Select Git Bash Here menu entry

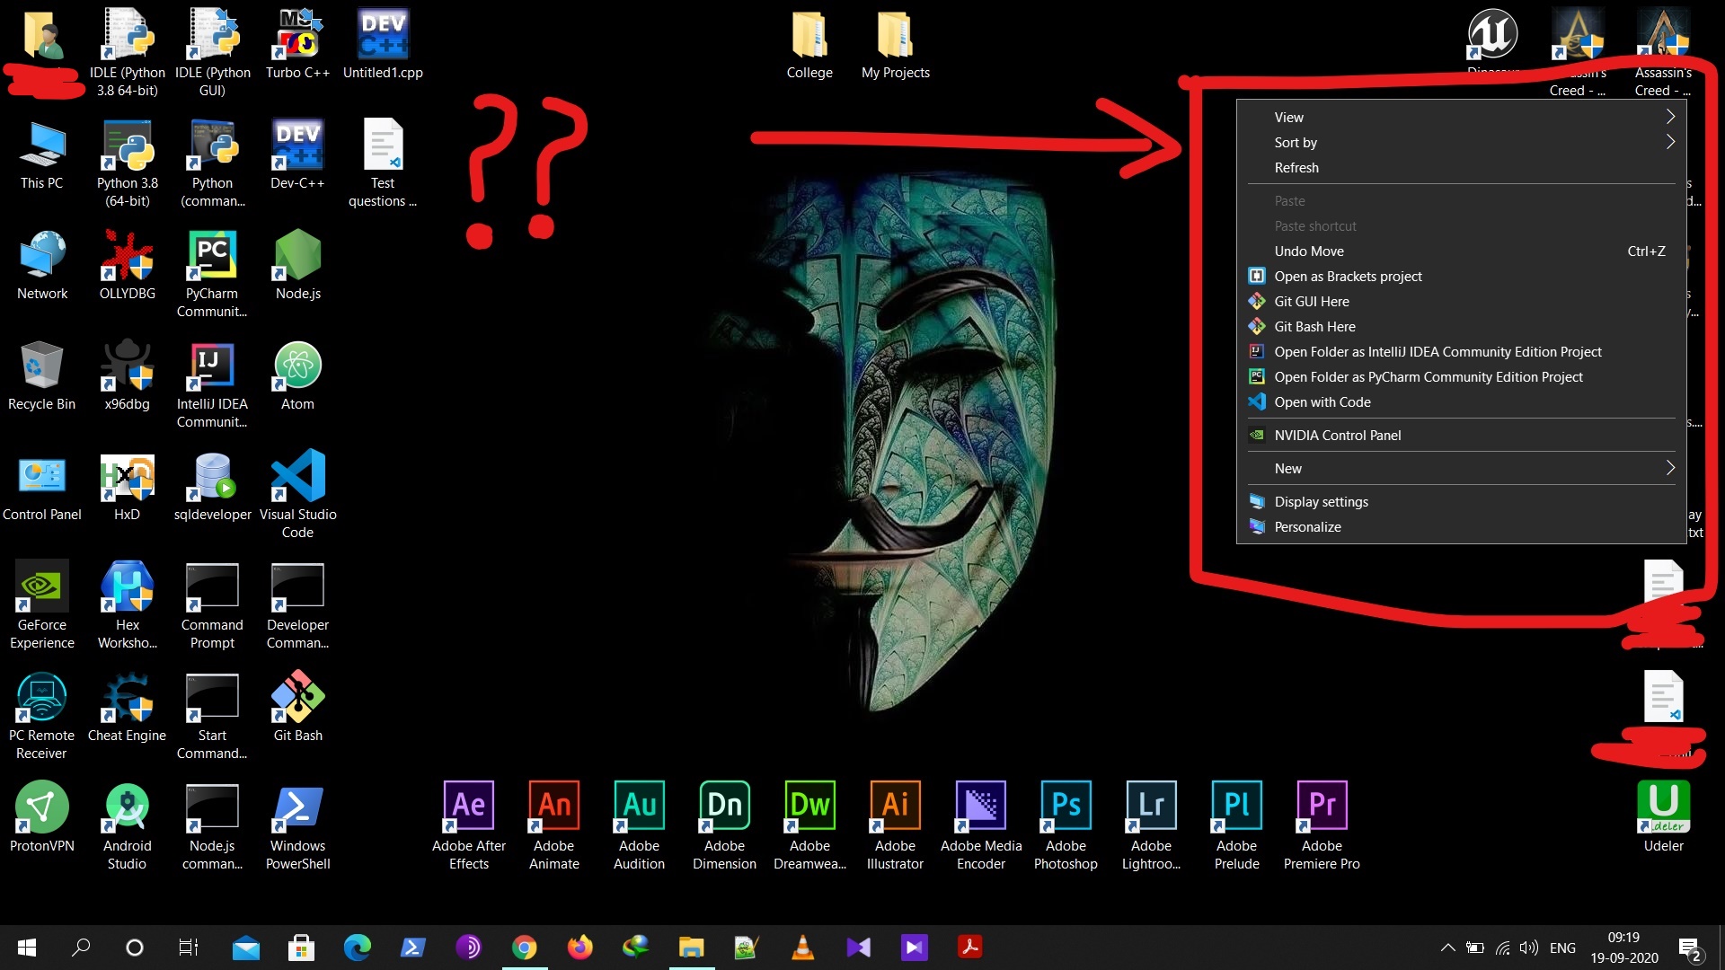point(1314,327)
